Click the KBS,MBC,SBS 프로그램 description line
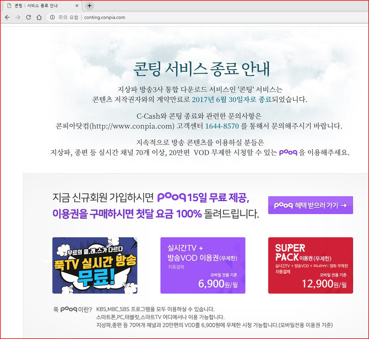This screenshot has width=369, height=339. pos(155,309)
